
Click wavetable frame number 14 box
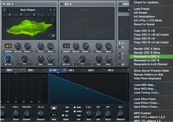(52, 36)
